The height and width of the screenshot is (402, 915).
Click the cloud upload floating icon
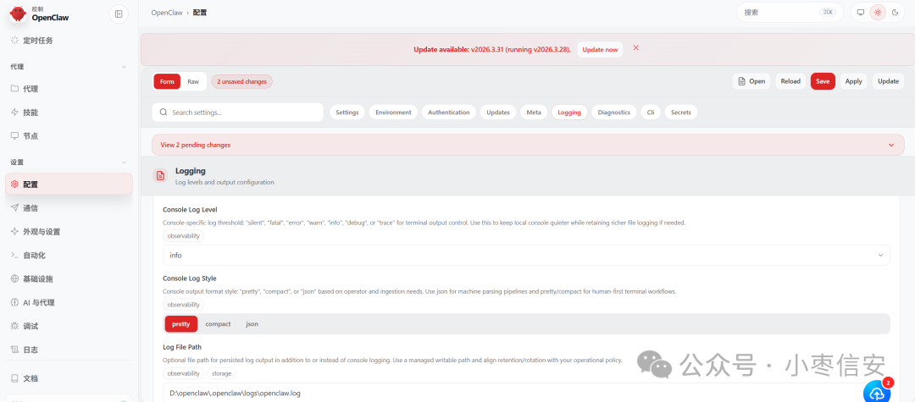pyautogui.click(x=877, y=393)
